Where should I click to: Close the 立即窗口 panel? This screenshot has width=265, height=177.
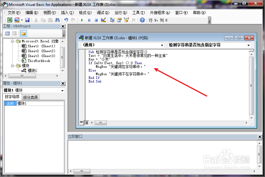(x=260, y=137)
